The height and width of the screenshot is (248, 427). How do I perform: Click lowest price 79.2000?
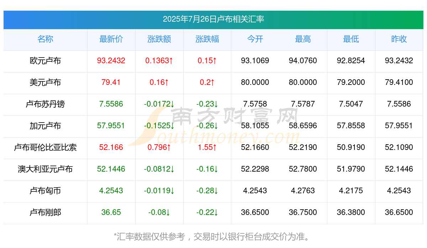point(351,82)
